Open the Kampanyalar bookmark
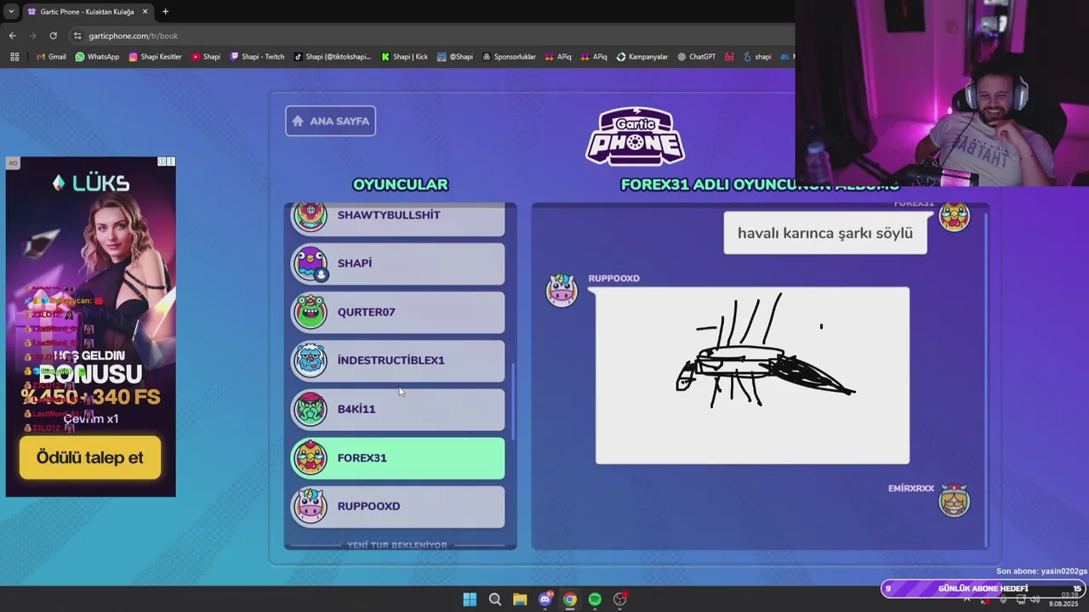Screen dimensions: 1089x612 pos(642,57)
